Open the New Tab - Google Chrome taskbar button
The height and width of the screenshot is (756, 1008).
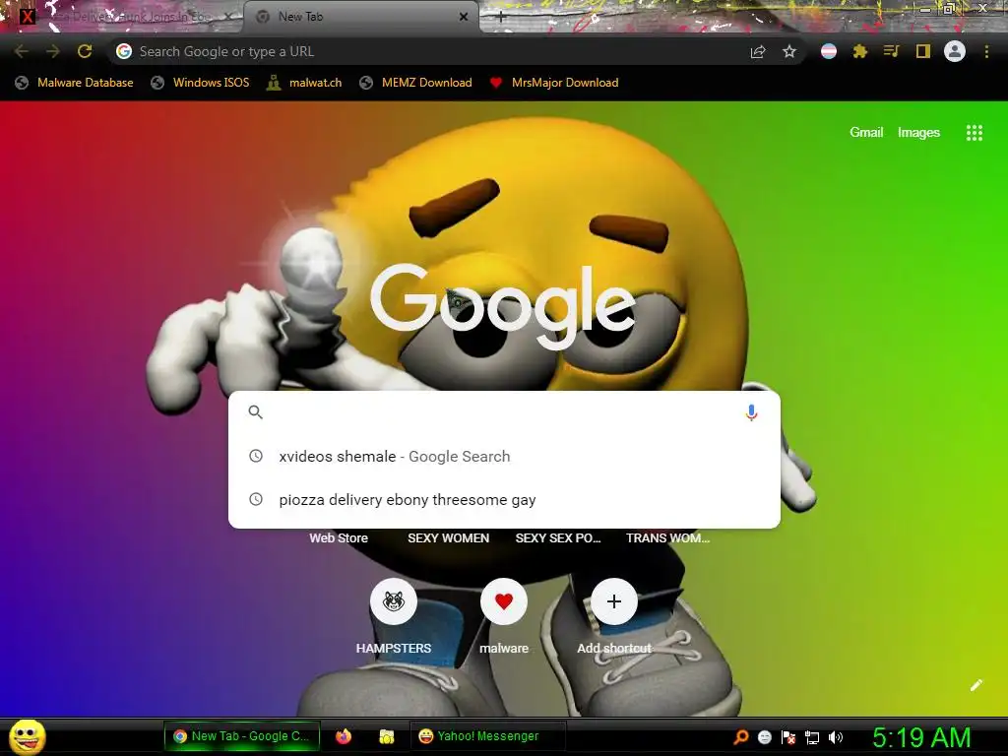[242, 736]
